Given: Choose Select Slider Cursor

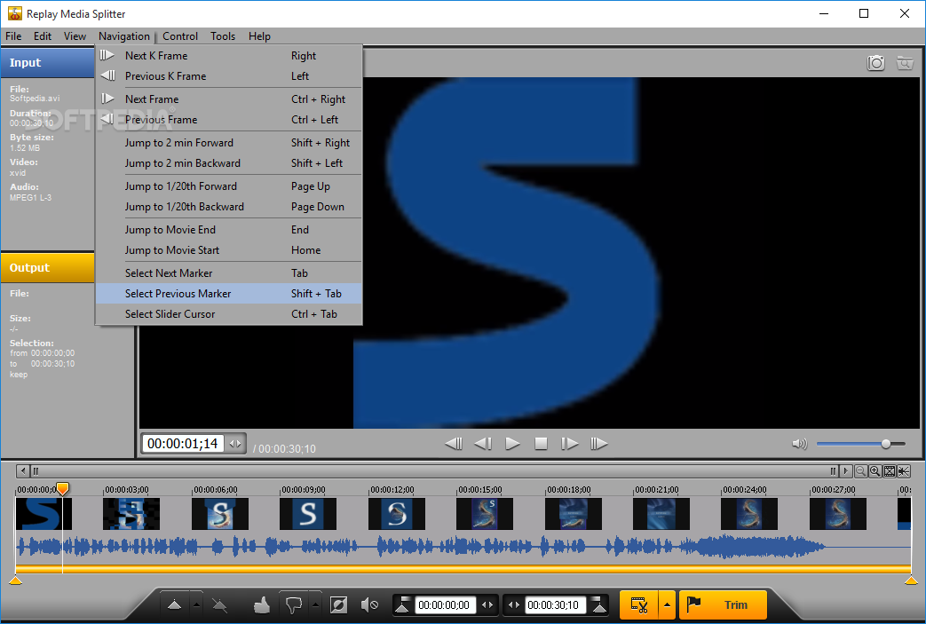Looking at the screenshot, I should pos(228,314).
